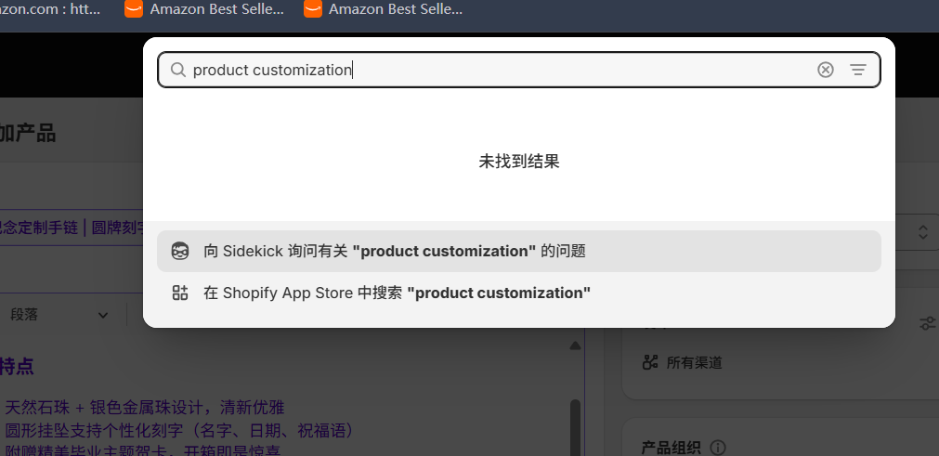
Task: Search Shopify App Store for "product customization"
Action: (518, 293)
